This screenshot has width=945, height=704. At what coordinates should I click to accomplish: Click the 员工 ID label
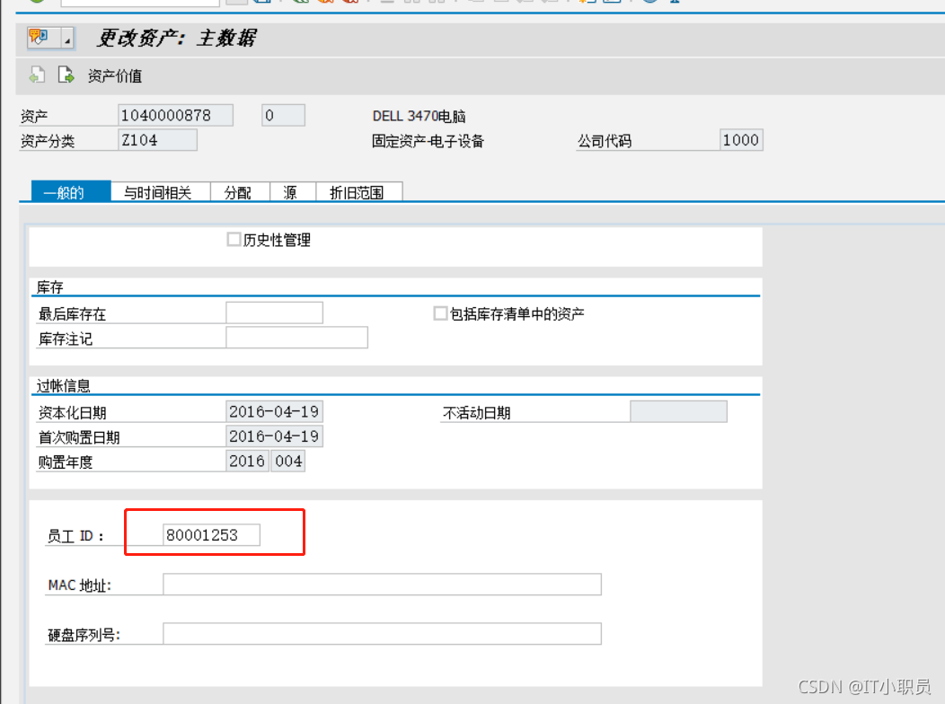75,536
